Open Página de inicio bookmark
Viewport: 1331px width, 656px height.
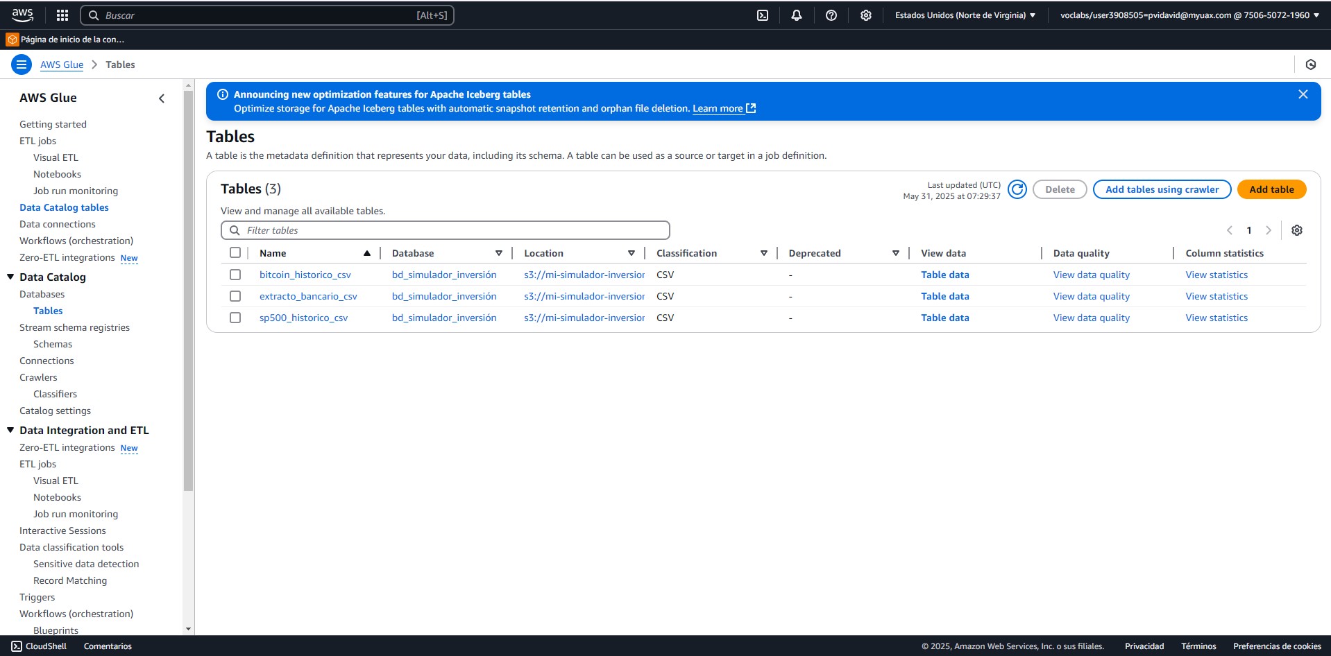click(66, 40)
